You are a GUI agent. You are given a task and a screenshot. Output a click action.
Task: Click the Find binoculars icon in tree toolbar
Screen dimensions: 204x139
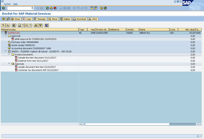tap(14, 25)
